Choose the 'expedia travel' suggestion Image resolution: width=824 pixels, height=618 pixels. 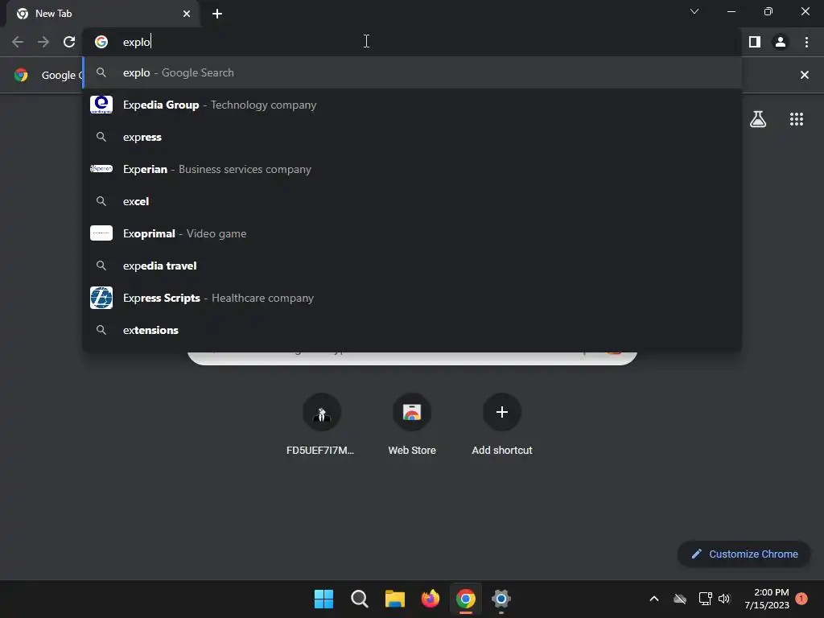pos(413,266)
